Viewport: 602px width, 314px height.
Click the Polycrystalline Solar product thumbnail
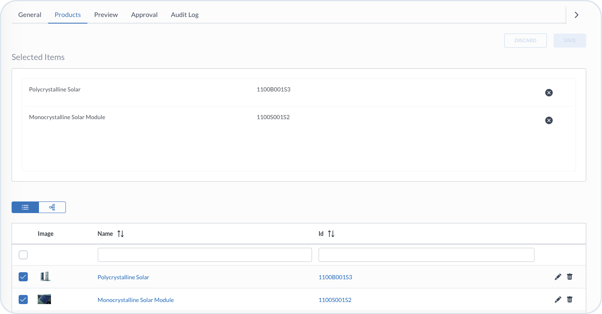tap(45, 276)
